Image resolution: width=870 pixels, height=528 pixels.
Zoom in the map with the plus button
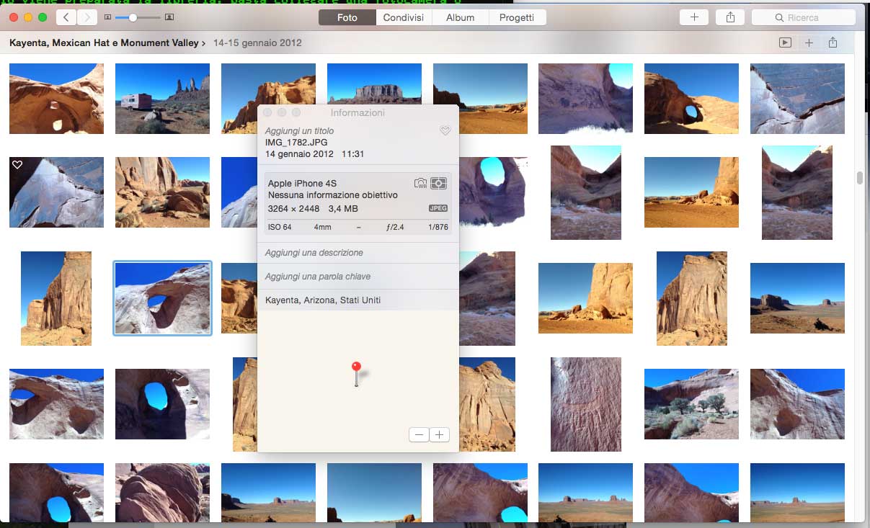(439, 435)
